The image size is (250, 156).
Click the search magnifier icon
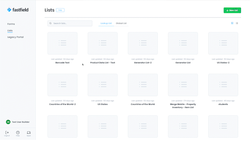(50, 24)
